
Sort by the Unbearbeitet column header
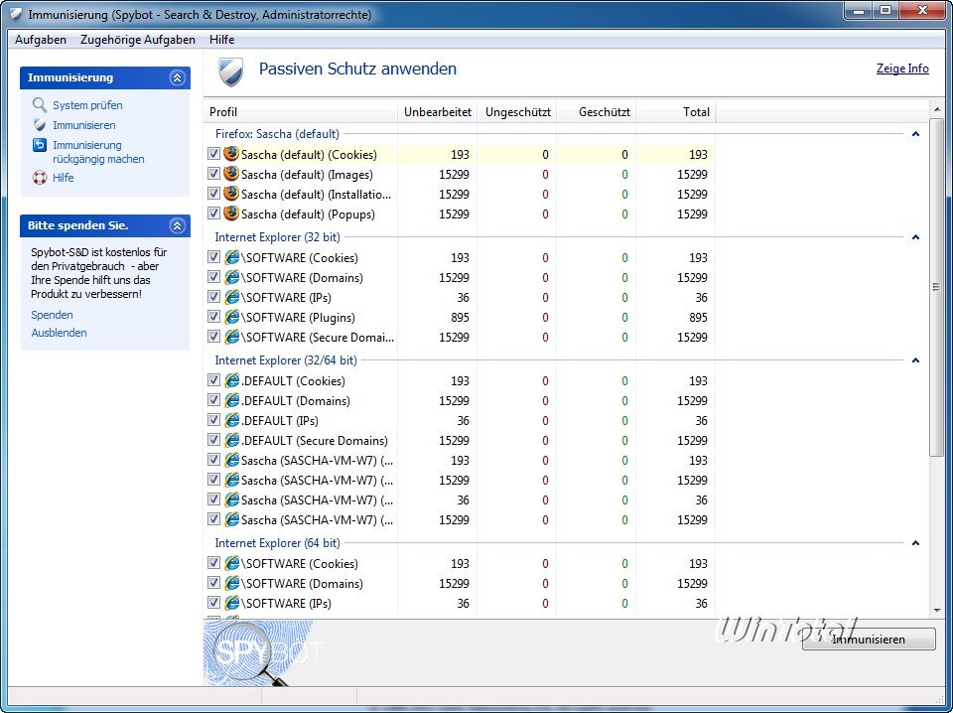click(x=437, y=112)
